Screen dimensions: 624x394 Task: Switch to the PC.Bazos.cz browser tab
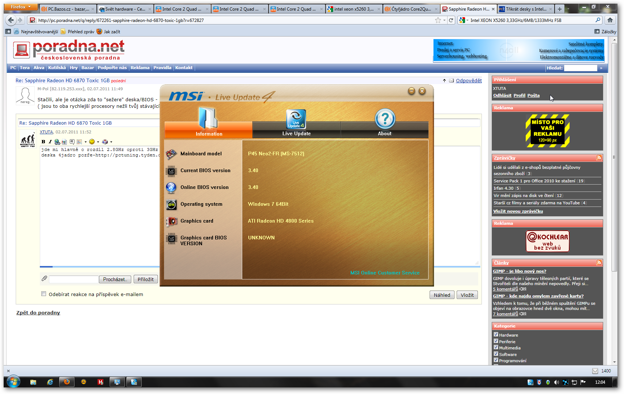click(x=68, y=9)
